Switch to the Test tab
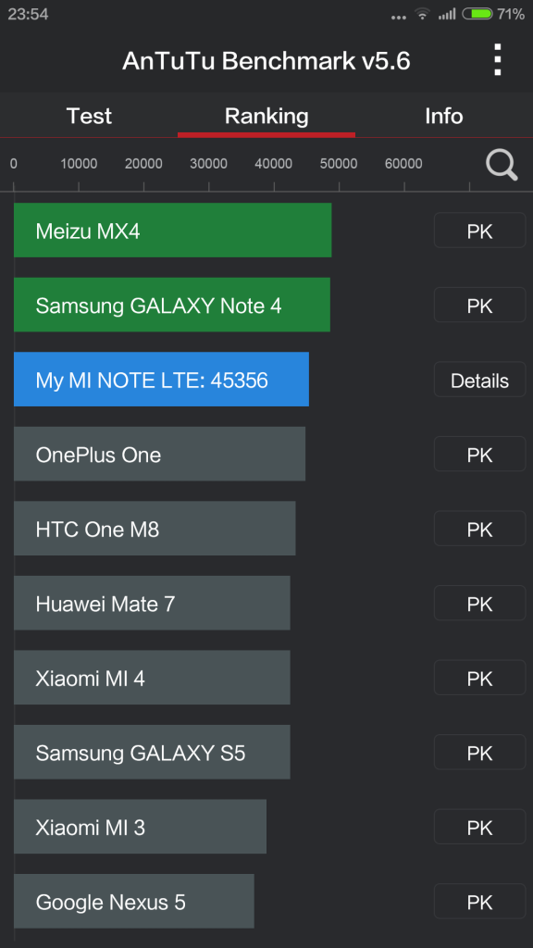The image size is (533, 948). [89, 116]
